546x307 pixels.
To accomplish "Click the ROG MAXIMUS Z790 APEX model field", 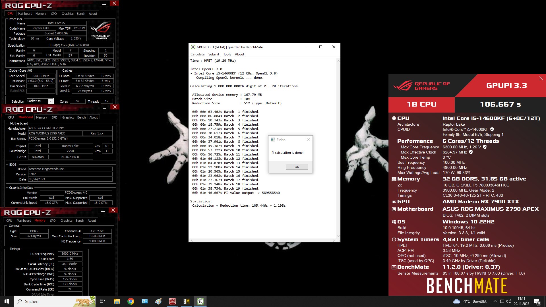I will point(55,133).
